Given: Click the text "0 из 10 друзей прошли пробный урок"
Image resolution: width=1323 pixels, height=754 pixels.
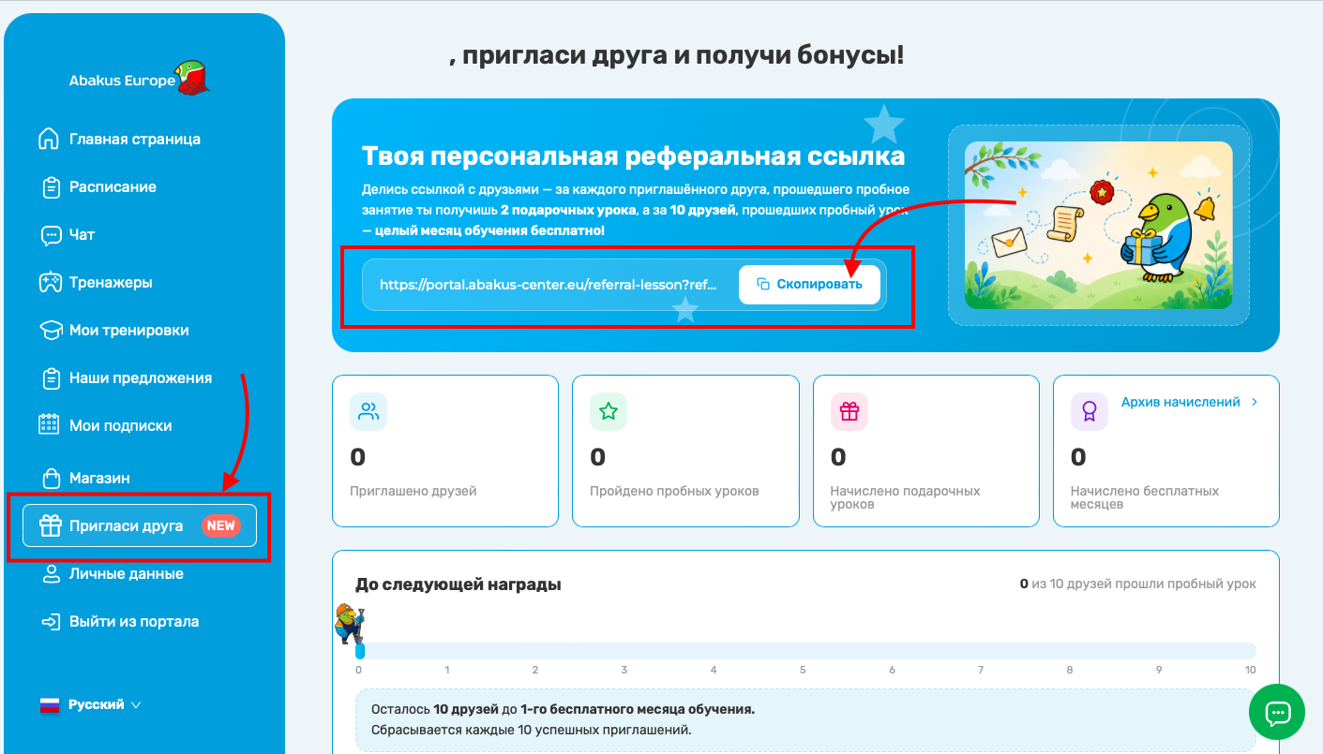Looking at the screenshot, I should [1138, 584].
